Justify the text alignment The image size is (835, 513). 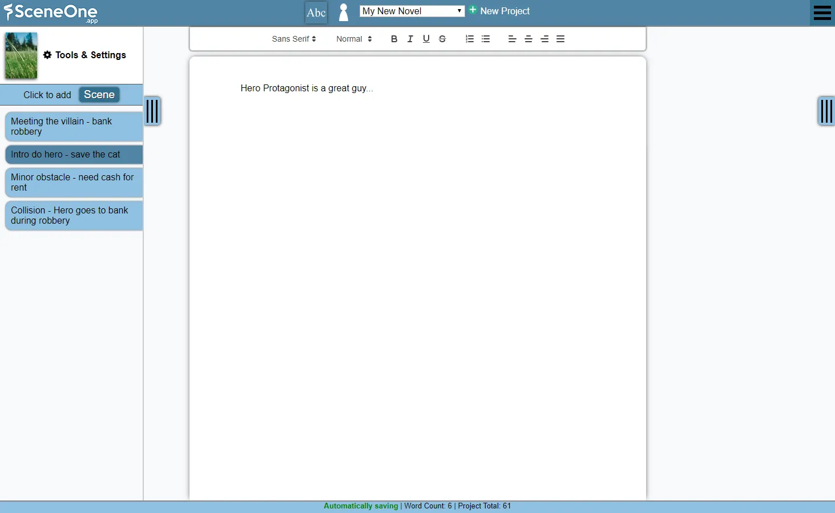(560, 39)
